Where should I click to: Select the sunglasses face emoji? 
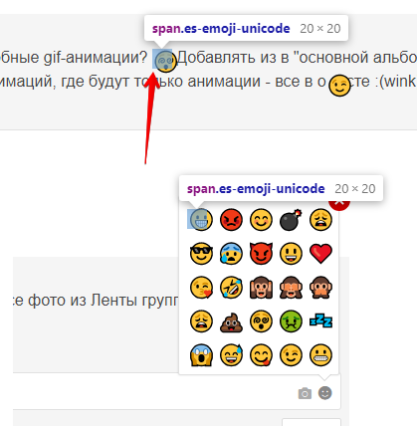point(201,254)
